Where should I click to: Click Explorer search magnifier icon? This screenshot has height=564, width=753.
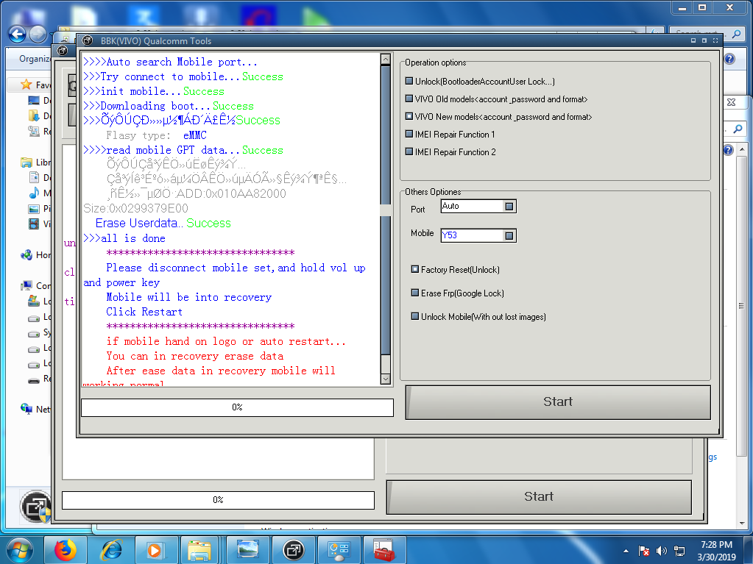pos(736,34)
